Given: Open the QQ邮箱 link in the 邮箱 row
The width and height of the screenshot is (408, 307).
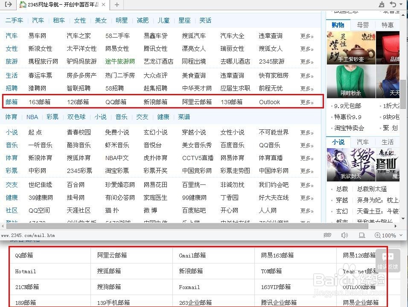Looking at the screenshot, I should 116,102.
